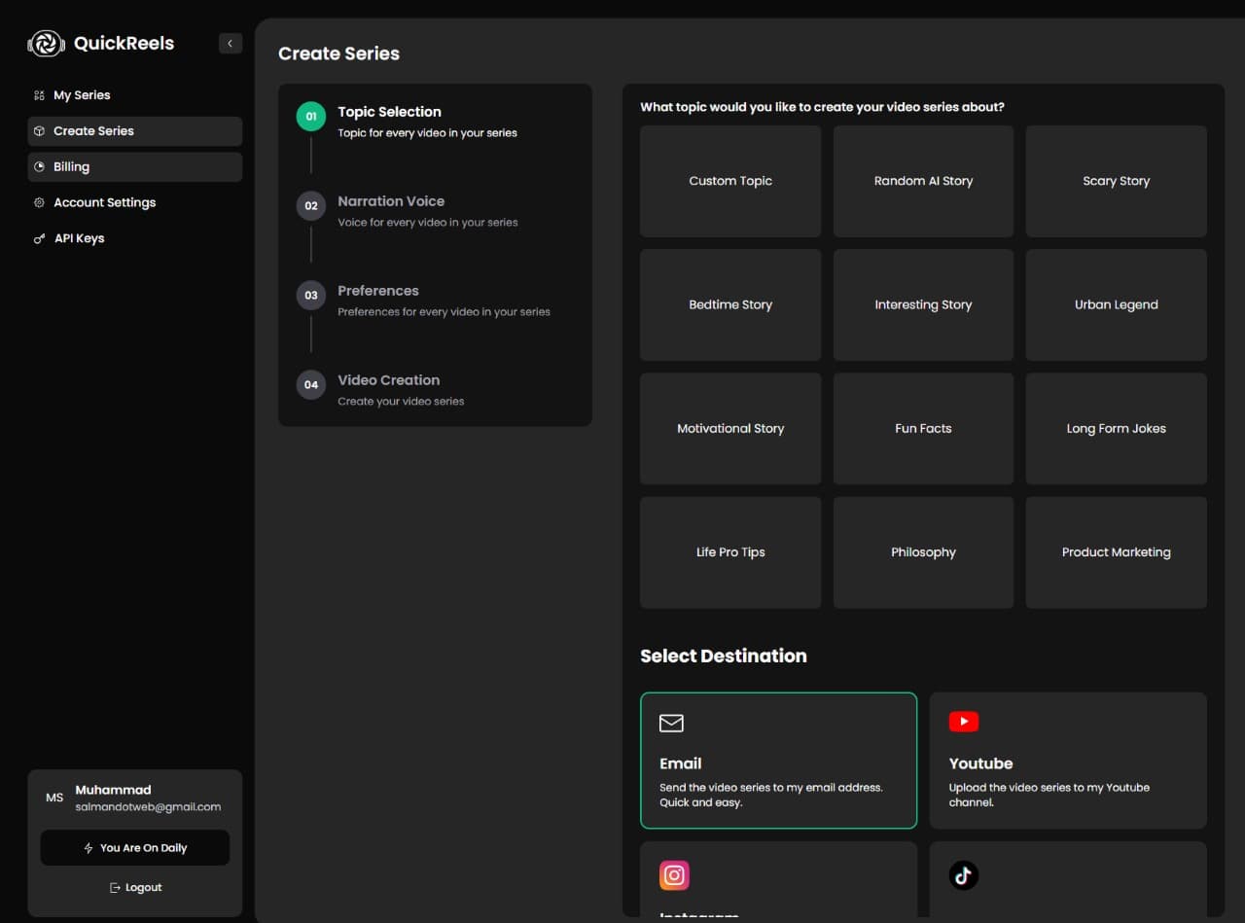Click the salmandotweb@gmail.com email text
1245x923 pixels.
click(148, 807)
